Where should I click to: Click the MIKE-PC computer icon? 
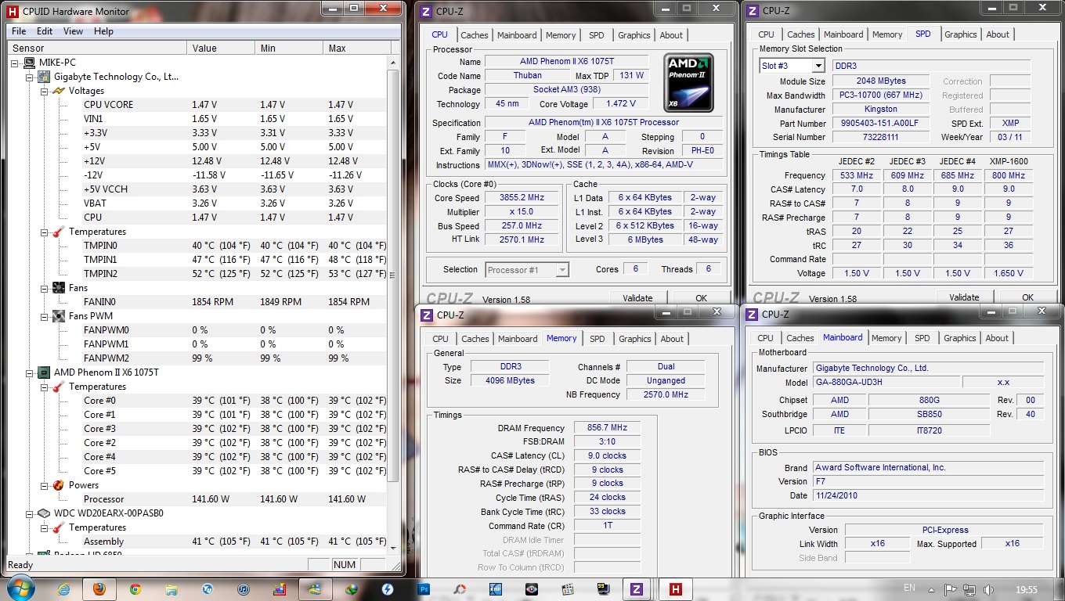[29, 63]
